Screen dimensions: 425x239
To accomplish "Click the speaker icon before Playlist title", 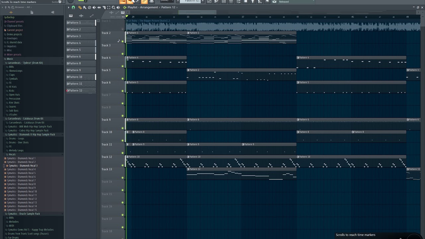I will [125, 7].
